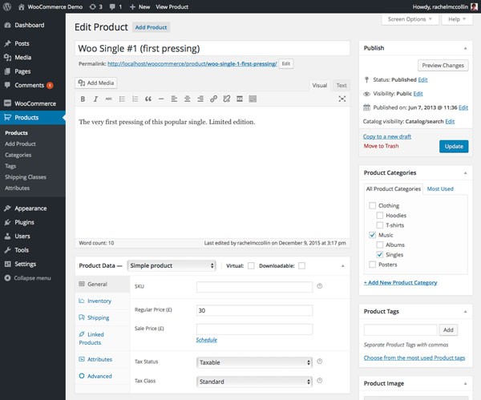
Task: Click the Preview Changes button
Action: click(x=443, y=66)
